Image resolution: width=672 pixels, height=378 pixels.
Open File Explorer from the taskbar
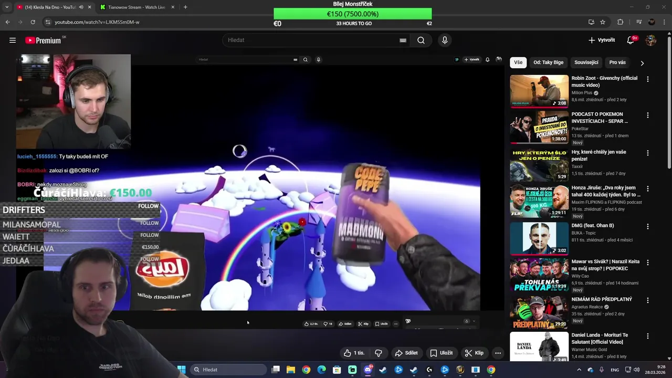291,370
